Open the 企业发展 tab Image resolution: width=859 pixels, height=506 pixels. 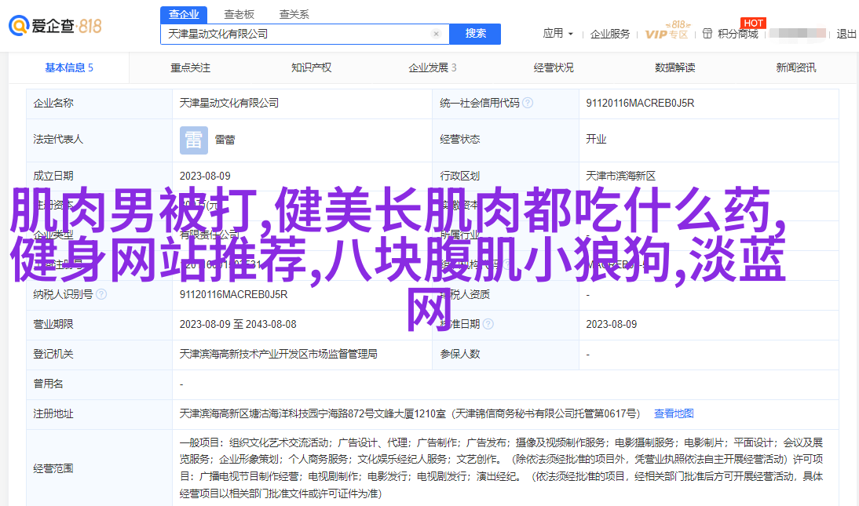tap(432, 67)
